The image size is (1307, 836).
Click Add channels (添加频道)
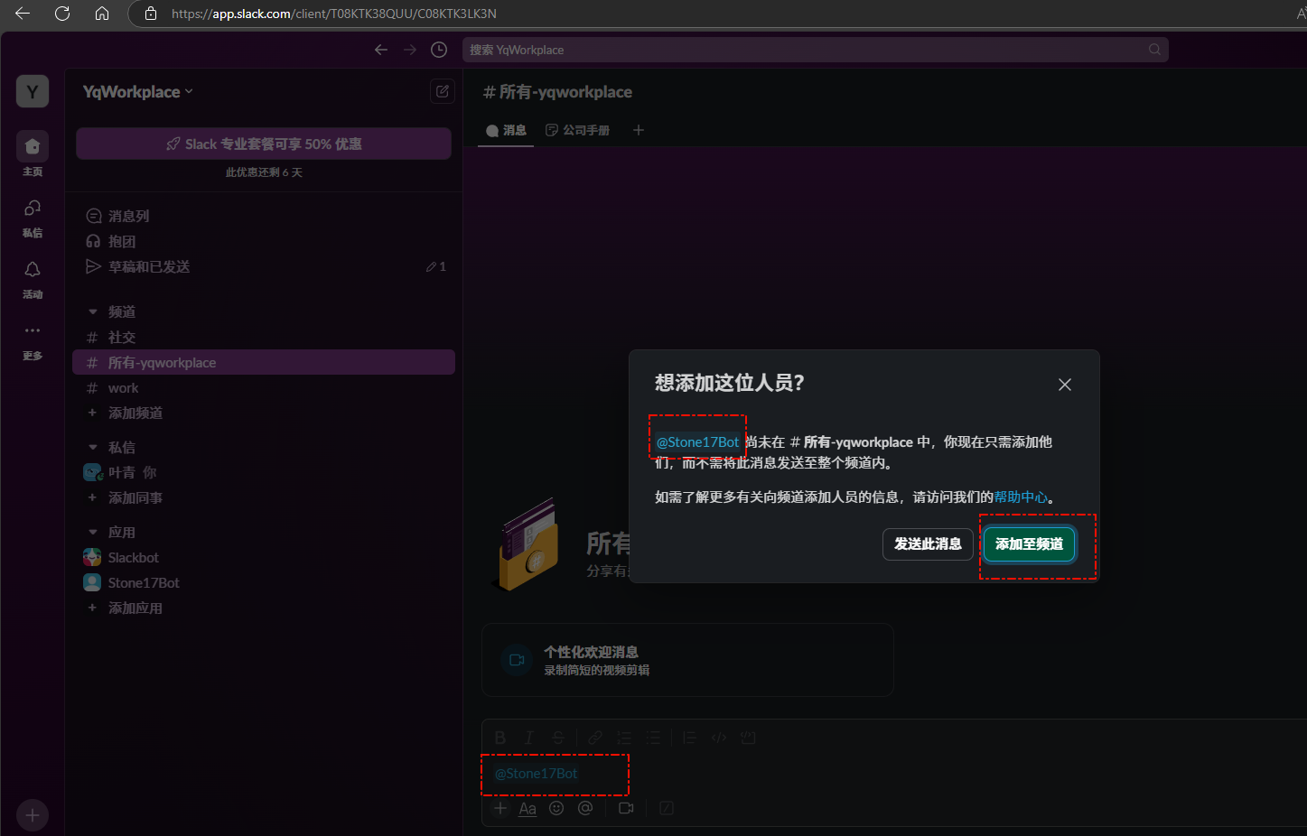coord(264,413)
